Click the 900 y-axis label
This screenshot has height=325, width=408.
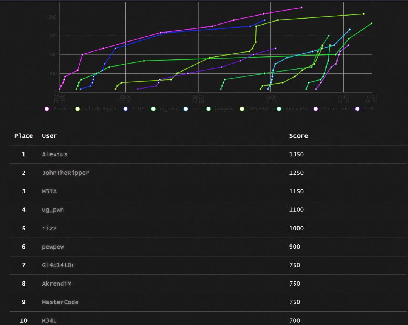click(53, 36)
